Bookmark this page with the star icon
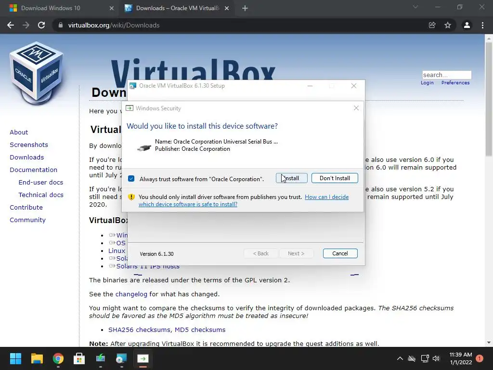The image size is (493, 370). click(448, 25)
